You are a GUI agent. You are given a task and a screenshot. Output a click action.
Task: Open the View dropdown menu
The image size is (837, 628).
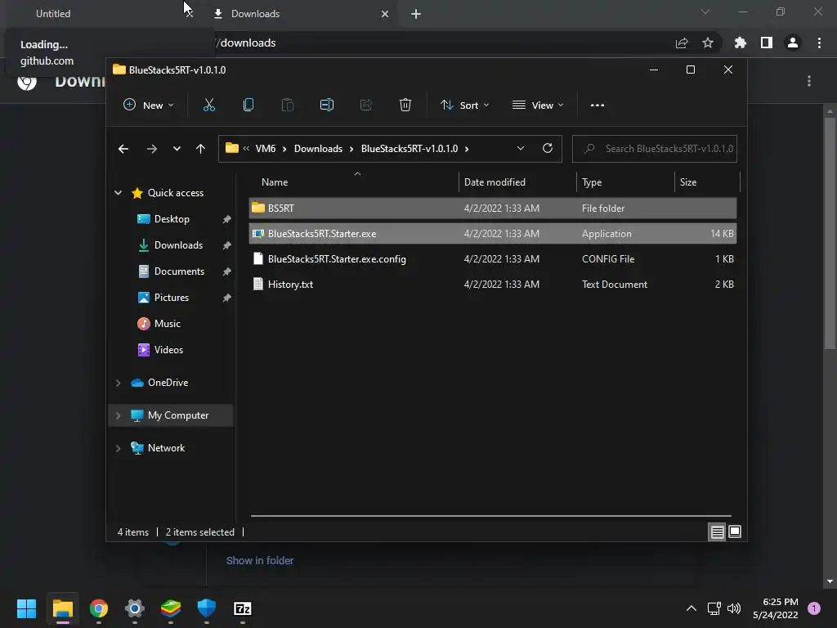(538, 105)
